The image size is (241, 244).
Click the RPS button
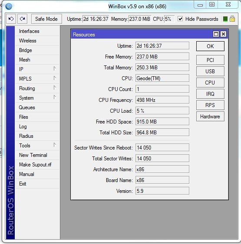point(210,105)
